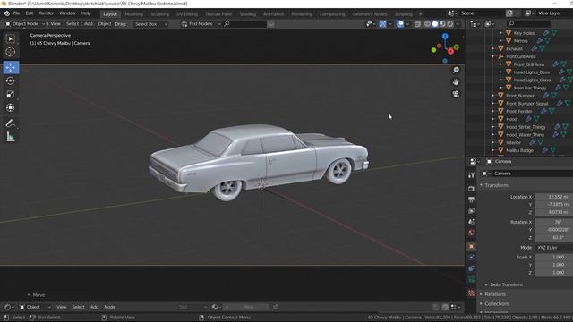This screenshot has height=322, width=573.
Task: Toggle the camera view icon
Action: click(456, 94)
